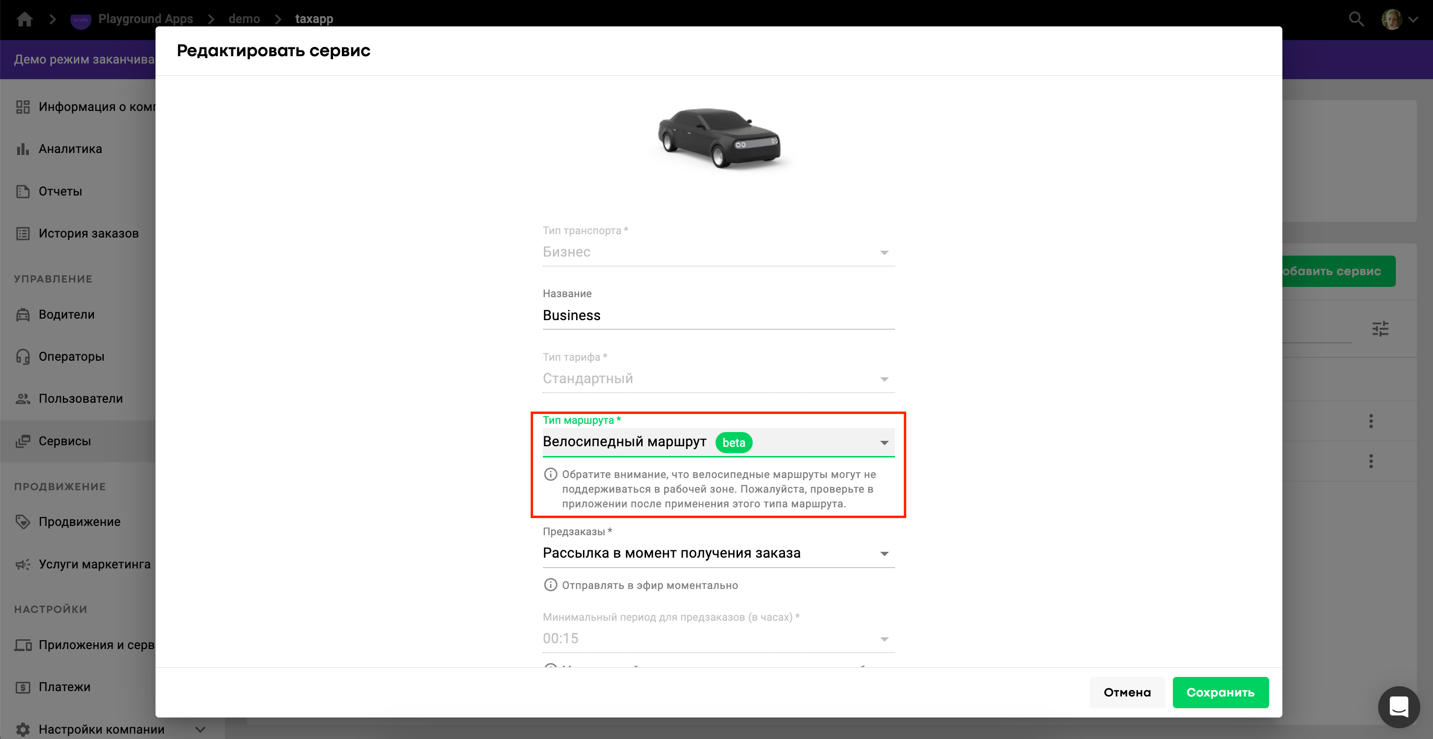
Task: Open the chat support bubble
Action: 1398,707
